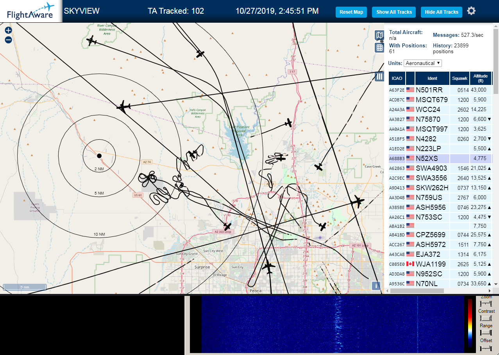This screenshot has width=499, height=355.
Task: Zoom out the map with minus icon
Action: pyautogui.click(x=8, y=40)
